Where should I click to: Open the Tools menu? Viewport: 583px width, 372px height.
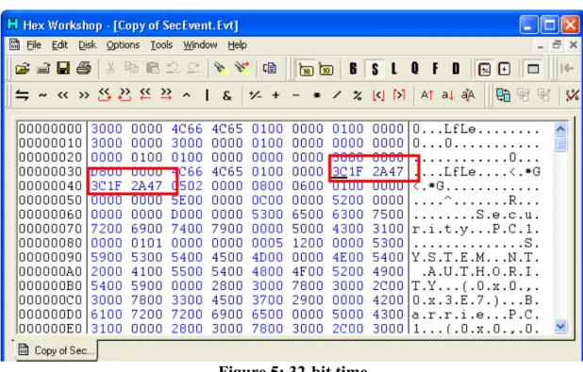[161, 45]
